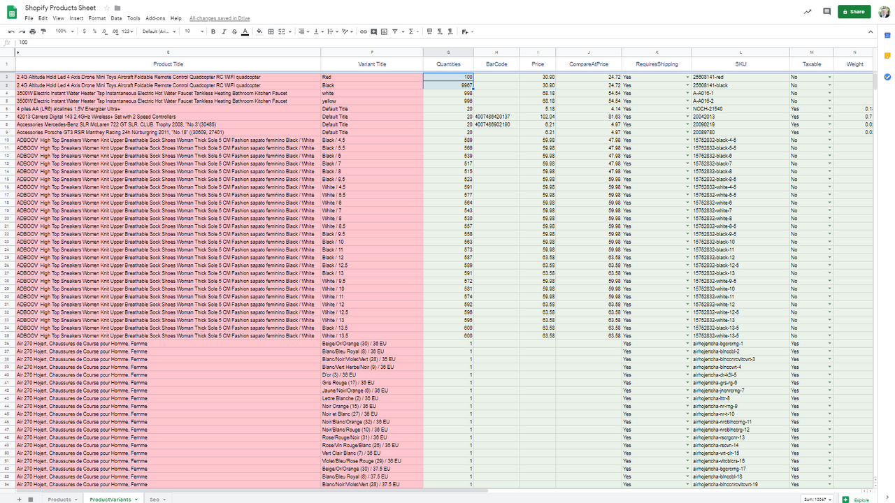Screen dimensions: 895x503
Task: Click 'All changes saved in Drive' link
Action: (218, 18)
